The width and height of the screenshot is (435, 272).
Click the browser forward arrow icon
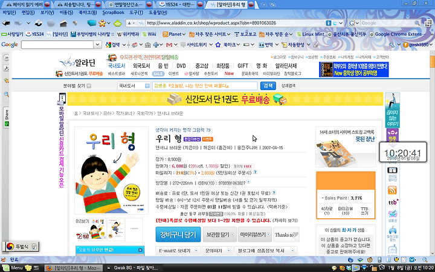pyautogui.click(x=18, y=24)
